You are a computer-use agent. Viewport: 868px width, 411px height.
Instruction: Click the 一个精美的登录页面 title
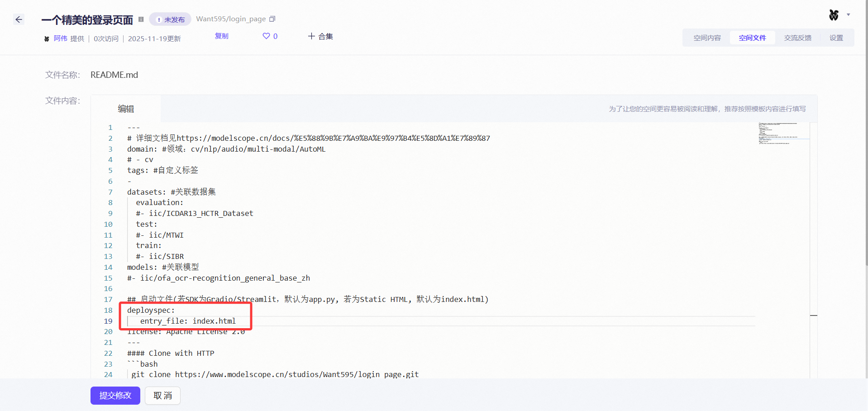[87, 20]
